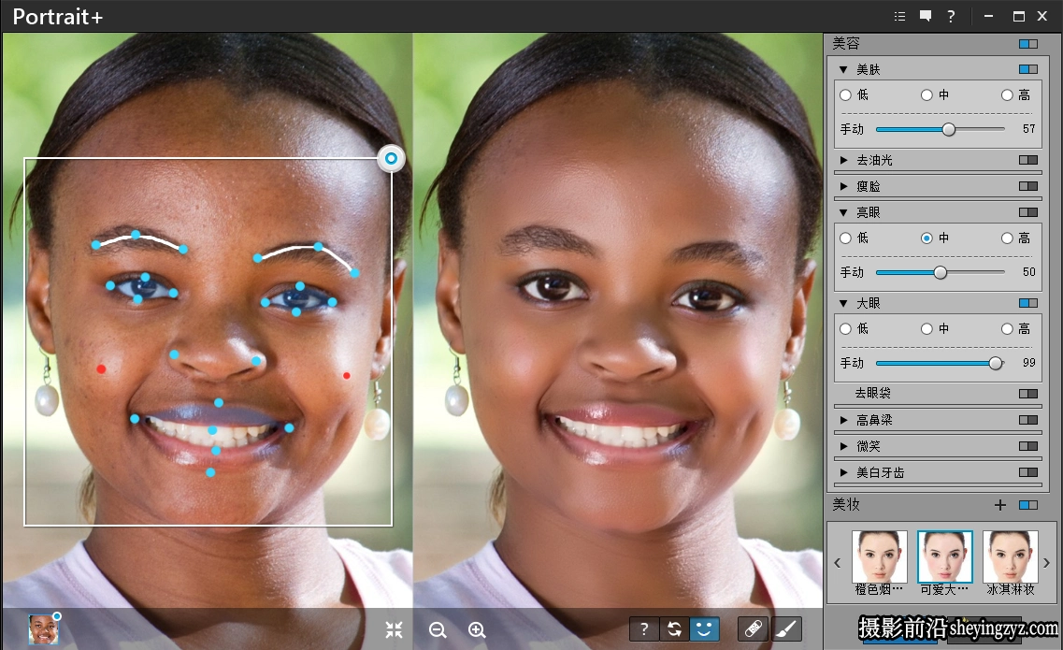1063x650 pixels.
Task: Click the 大眼 manual slider handle
Action: pyautogui.click(x=995, y=363)
